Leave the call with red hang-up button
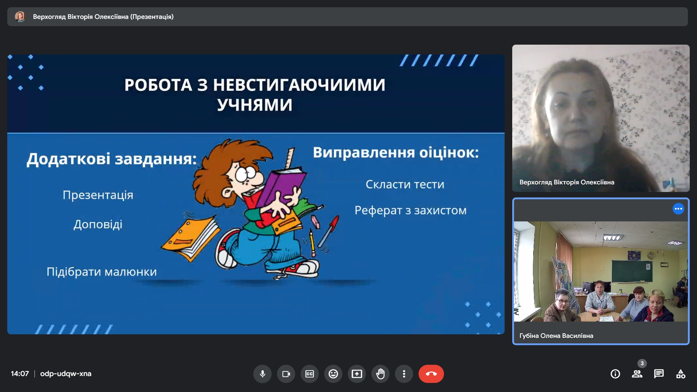 pos(431,374)
